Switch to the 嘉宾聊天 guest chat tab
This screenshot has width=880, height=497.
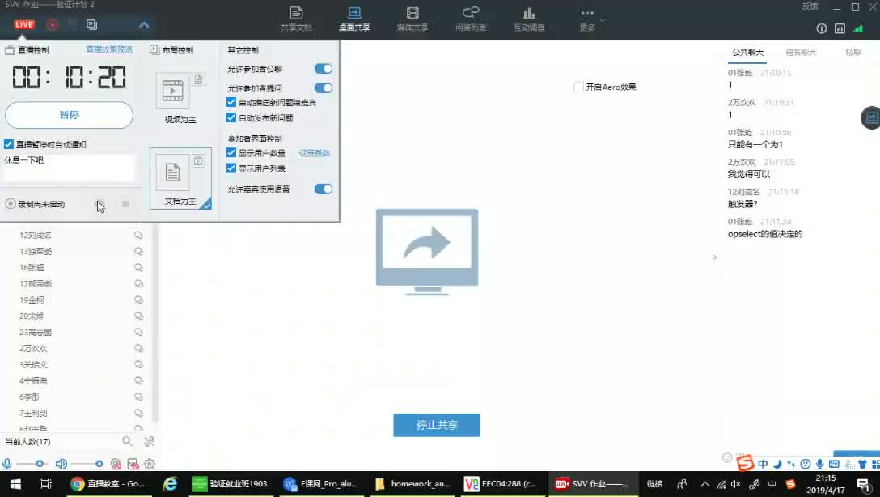tap(801, 53)
